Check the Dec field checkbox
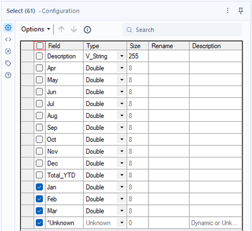 click(39, 163)
